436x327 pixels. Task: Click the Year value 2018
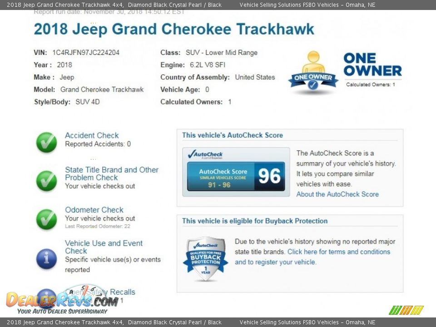pyautogui.click(x=64, y=65)
